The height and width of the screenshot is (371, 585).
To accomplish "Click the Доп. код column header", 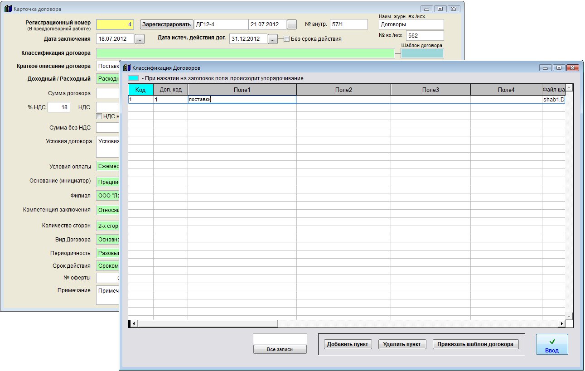I will tap(170, 90).
